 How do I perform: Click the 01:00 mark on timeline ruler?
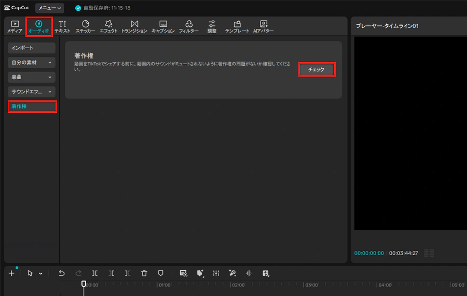click(x=164, y=285)
